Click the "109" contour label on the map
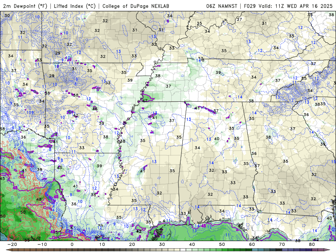Screen dimensions: 336x252 (30, 112)
